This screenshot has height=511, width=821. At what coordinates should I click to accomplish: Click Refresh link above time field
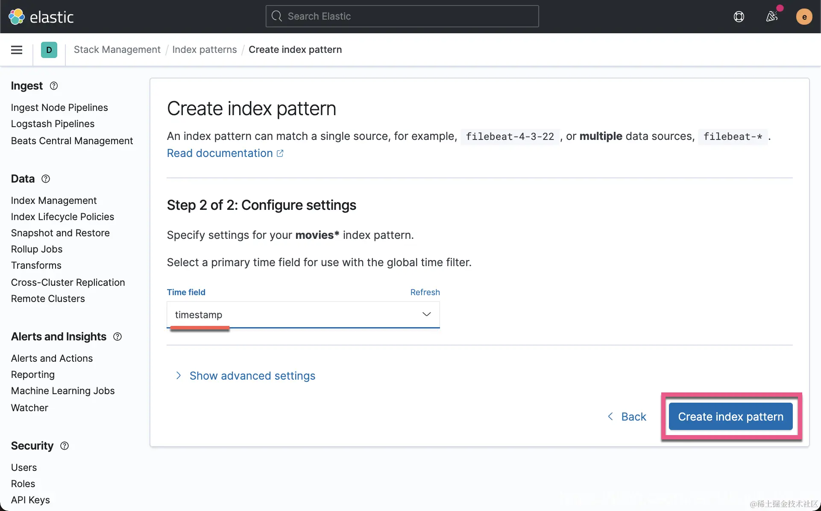tap(425, 292)
